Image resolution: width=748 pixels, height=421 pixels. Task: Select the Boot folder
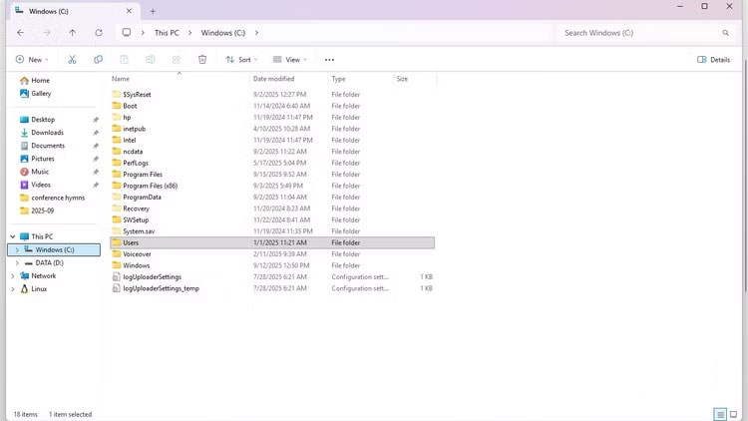(x=130, y=106)
